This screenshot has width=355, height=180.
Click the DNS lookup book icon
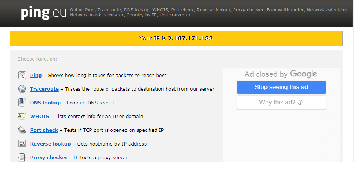(x=22, y=103)
